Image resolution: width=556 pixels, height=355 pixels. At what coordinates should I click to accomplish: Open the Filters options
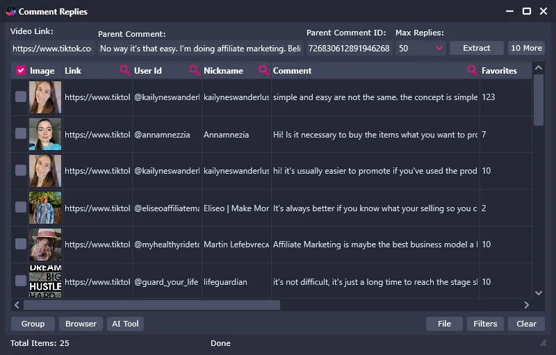(485, 324)
